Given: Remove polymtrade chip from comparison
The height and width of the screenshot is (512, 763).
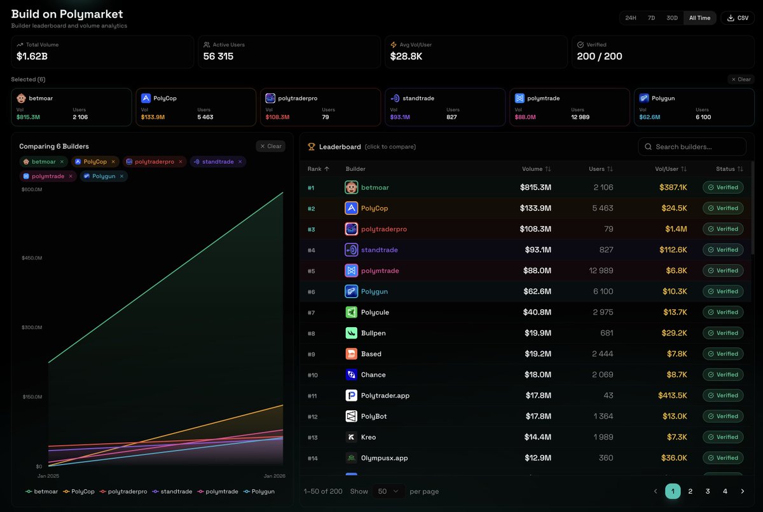Looking at the screenshot, I should tap(71, 176).
